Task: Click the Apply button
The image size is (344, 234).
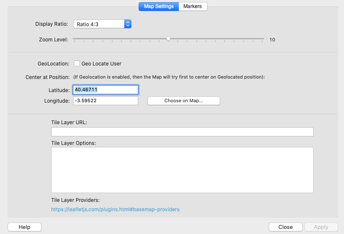Action: tap(321, 227)
